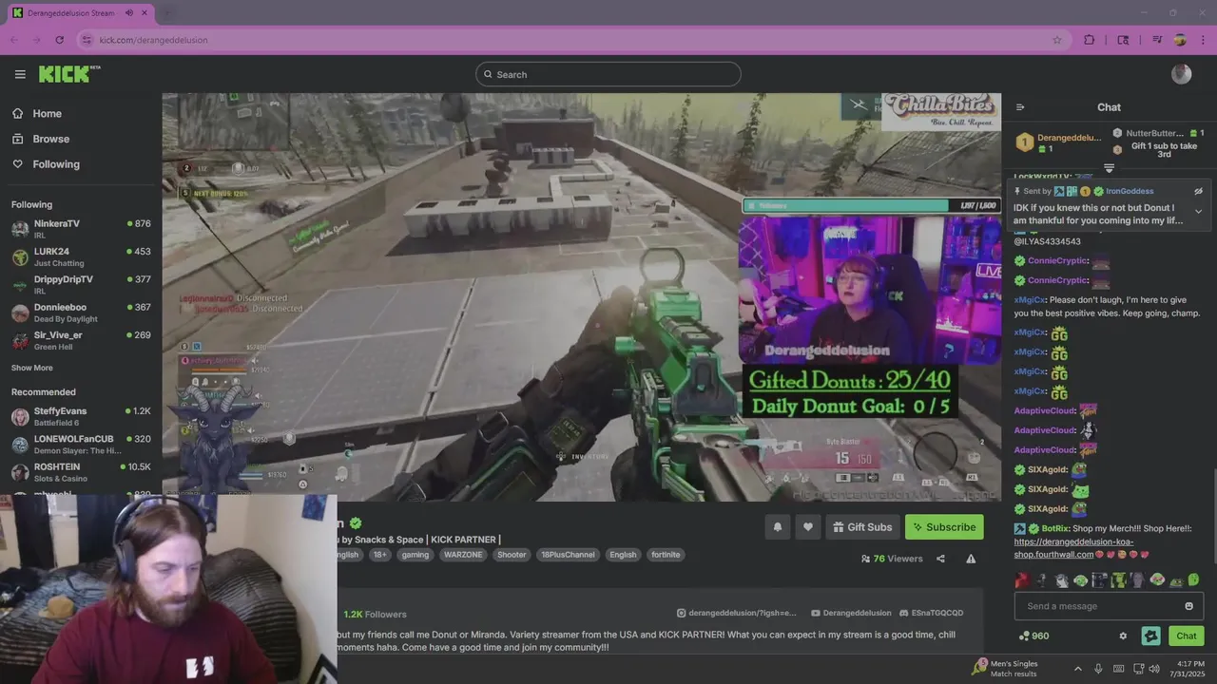1217x684 pixels.
Task: Open Donnieeboo channel
Action: click(81, 313)
